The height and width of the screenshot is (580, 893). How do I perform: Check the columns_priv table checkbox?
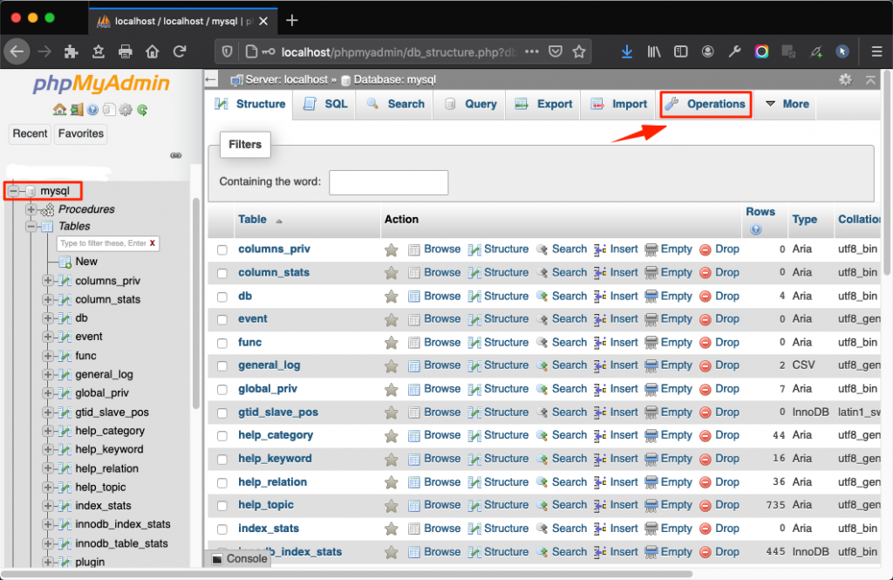click(222, 249)
